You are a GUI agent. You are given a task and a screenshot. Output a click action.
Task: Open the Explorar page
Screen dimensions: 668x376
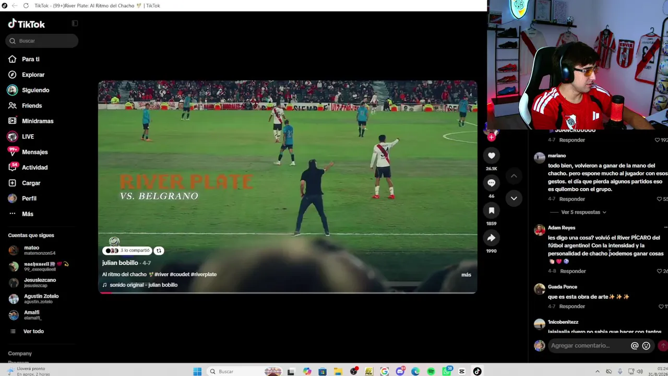click(33, 75)
